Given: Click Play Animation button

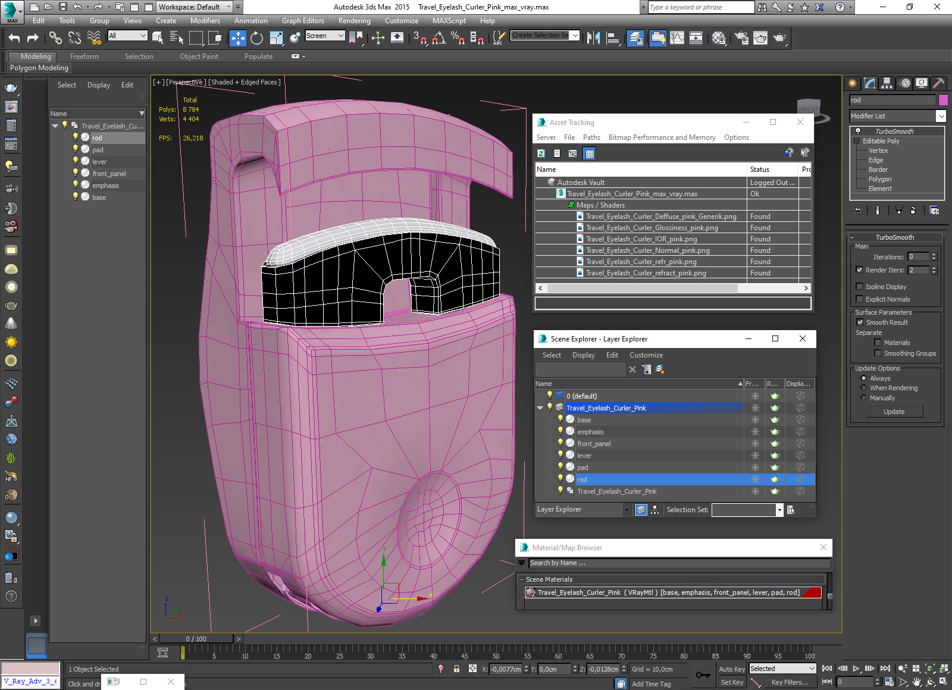Looking at the screenshot, I should (856, 669).
